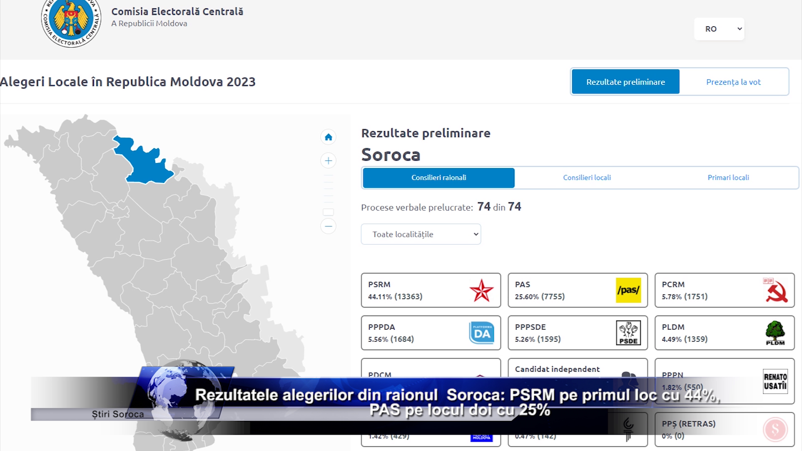Zoom in with the plus map button
Screen dimensions: 802x451
pos(328,161)
